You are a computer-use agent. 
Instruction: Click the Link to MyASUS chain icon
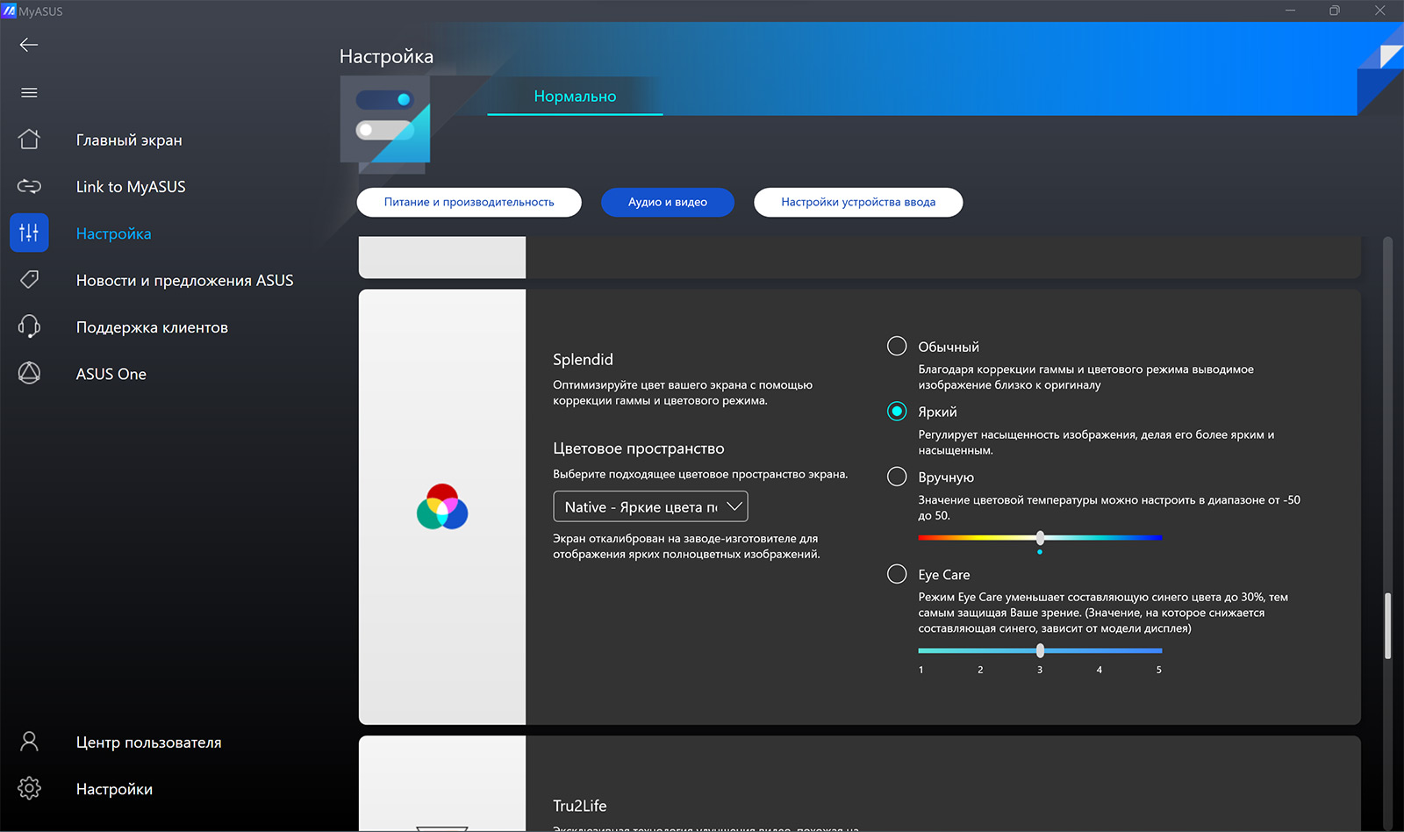(x=29, y=186)
